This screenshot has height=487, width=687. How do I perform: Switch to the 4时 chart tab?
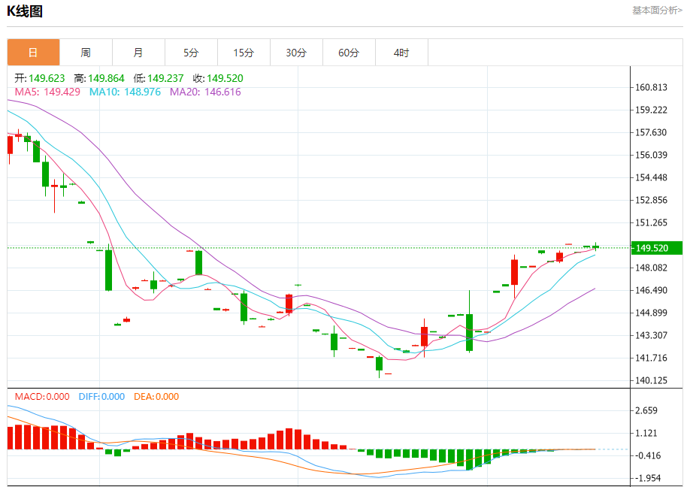[401, 53]
